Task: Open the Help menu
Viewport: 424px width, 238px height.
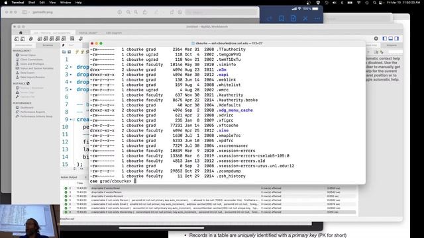Action: click(78, 3)
